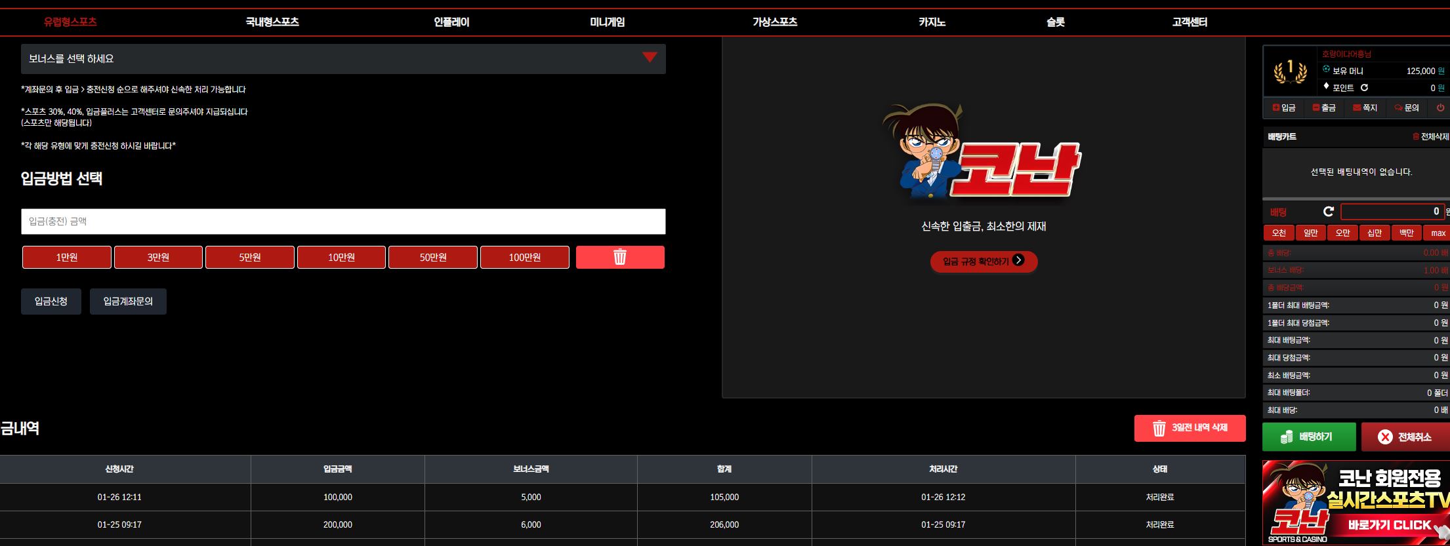Expand the 보너스를 선택 하세요 dropdown
Viewport: 1450px width, 546px height.
tap(343, 58)
